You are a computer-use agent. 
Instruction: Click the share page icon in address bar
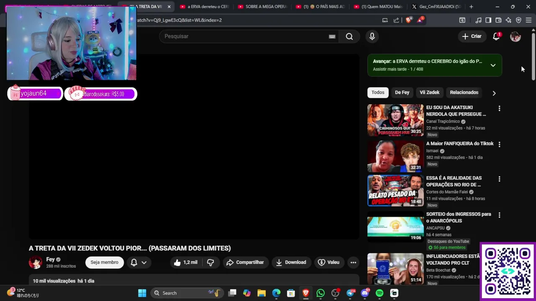[396, 20]
